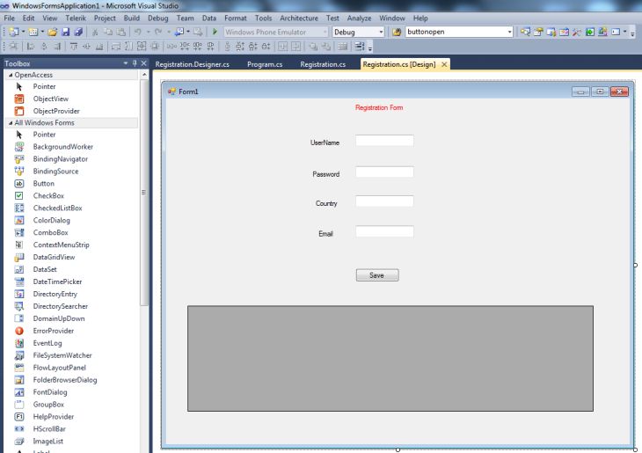Click the Password text box

(x=384, y=172)
